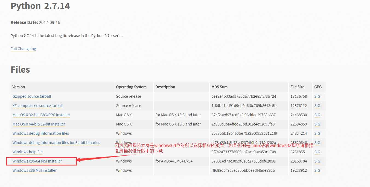The height and width of the screenshot is (187, 370).
Task: Click MD5 sum 2c959c6ba4ffed23bd102c4e92095fa9
Action: click(x=244, y=124)
